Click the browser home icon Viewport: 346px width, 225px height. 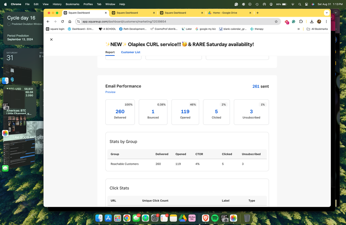pos(70,21)
